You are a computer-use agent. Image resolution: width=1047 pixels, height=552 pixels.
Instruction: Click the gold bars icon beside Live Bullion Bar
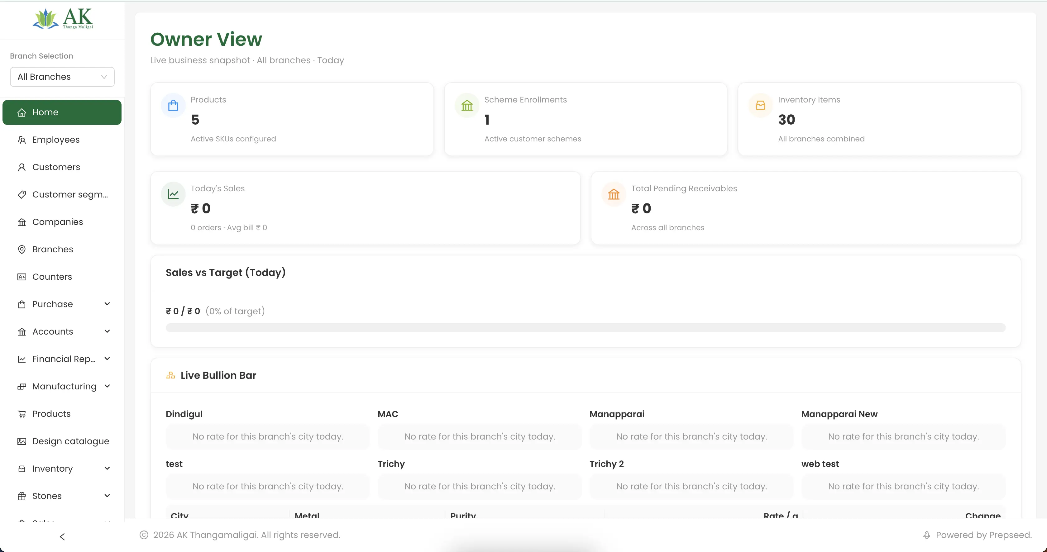pos(171,375)
